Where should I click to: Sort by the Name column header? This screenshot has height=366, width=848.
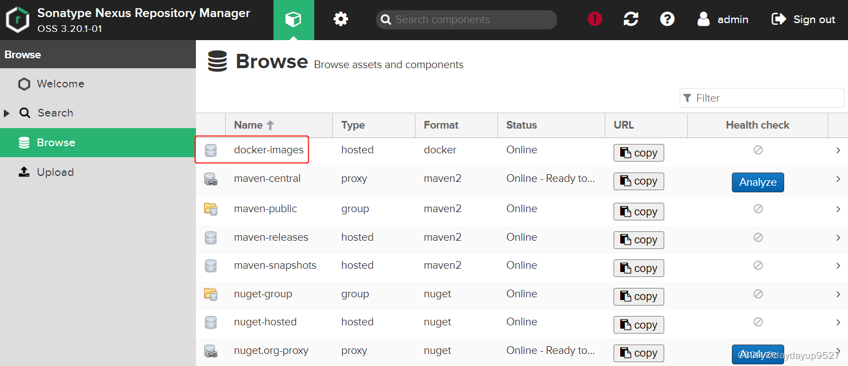[279, 125]
